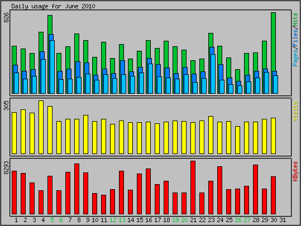This screenshot has width=301, height=226.
Task: Click the red KBytes bar for day 24
Action: pos(220,190)
